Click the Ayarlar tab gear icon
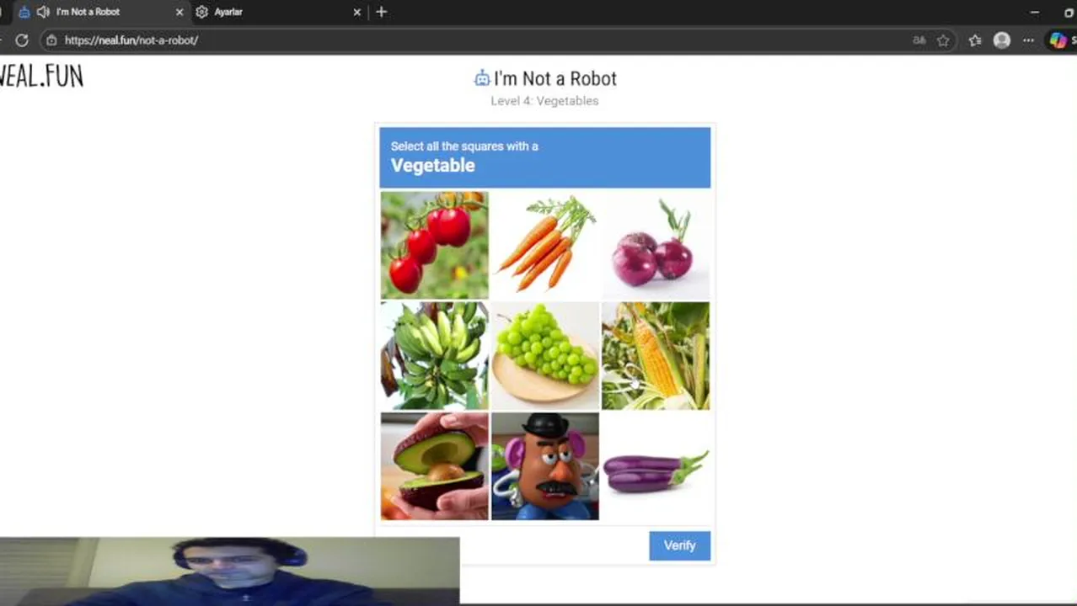 (x=201, y=12)
